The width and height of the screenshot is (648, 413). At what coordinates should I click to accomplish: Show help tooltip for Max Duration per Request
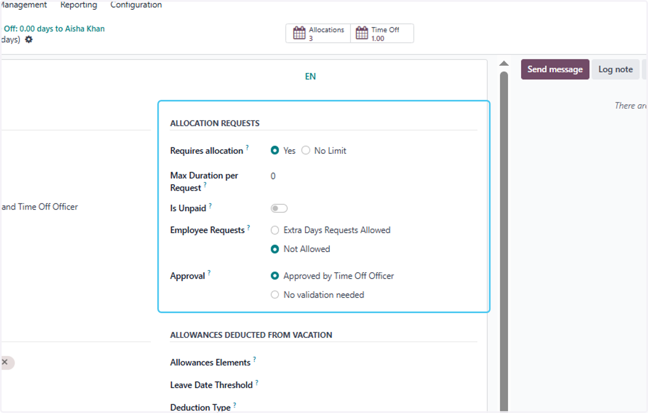tap(205, 185)
